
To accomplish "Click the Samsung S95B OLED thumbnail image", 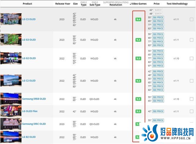I will 11,99.
